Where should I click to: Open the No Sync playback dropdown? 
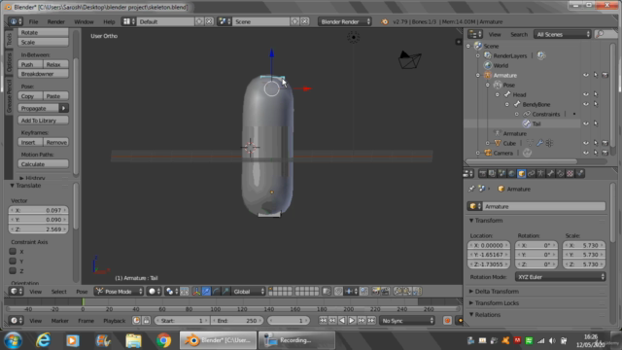point(407,321)
